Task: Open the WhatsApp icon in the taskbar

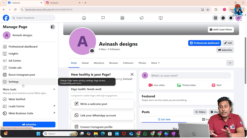Action: pyautogui.click(x=145, y=134)
